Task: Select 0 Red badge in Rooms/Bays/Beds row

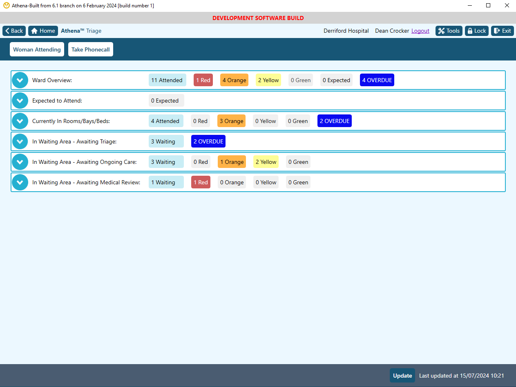Action: (200, 121)
